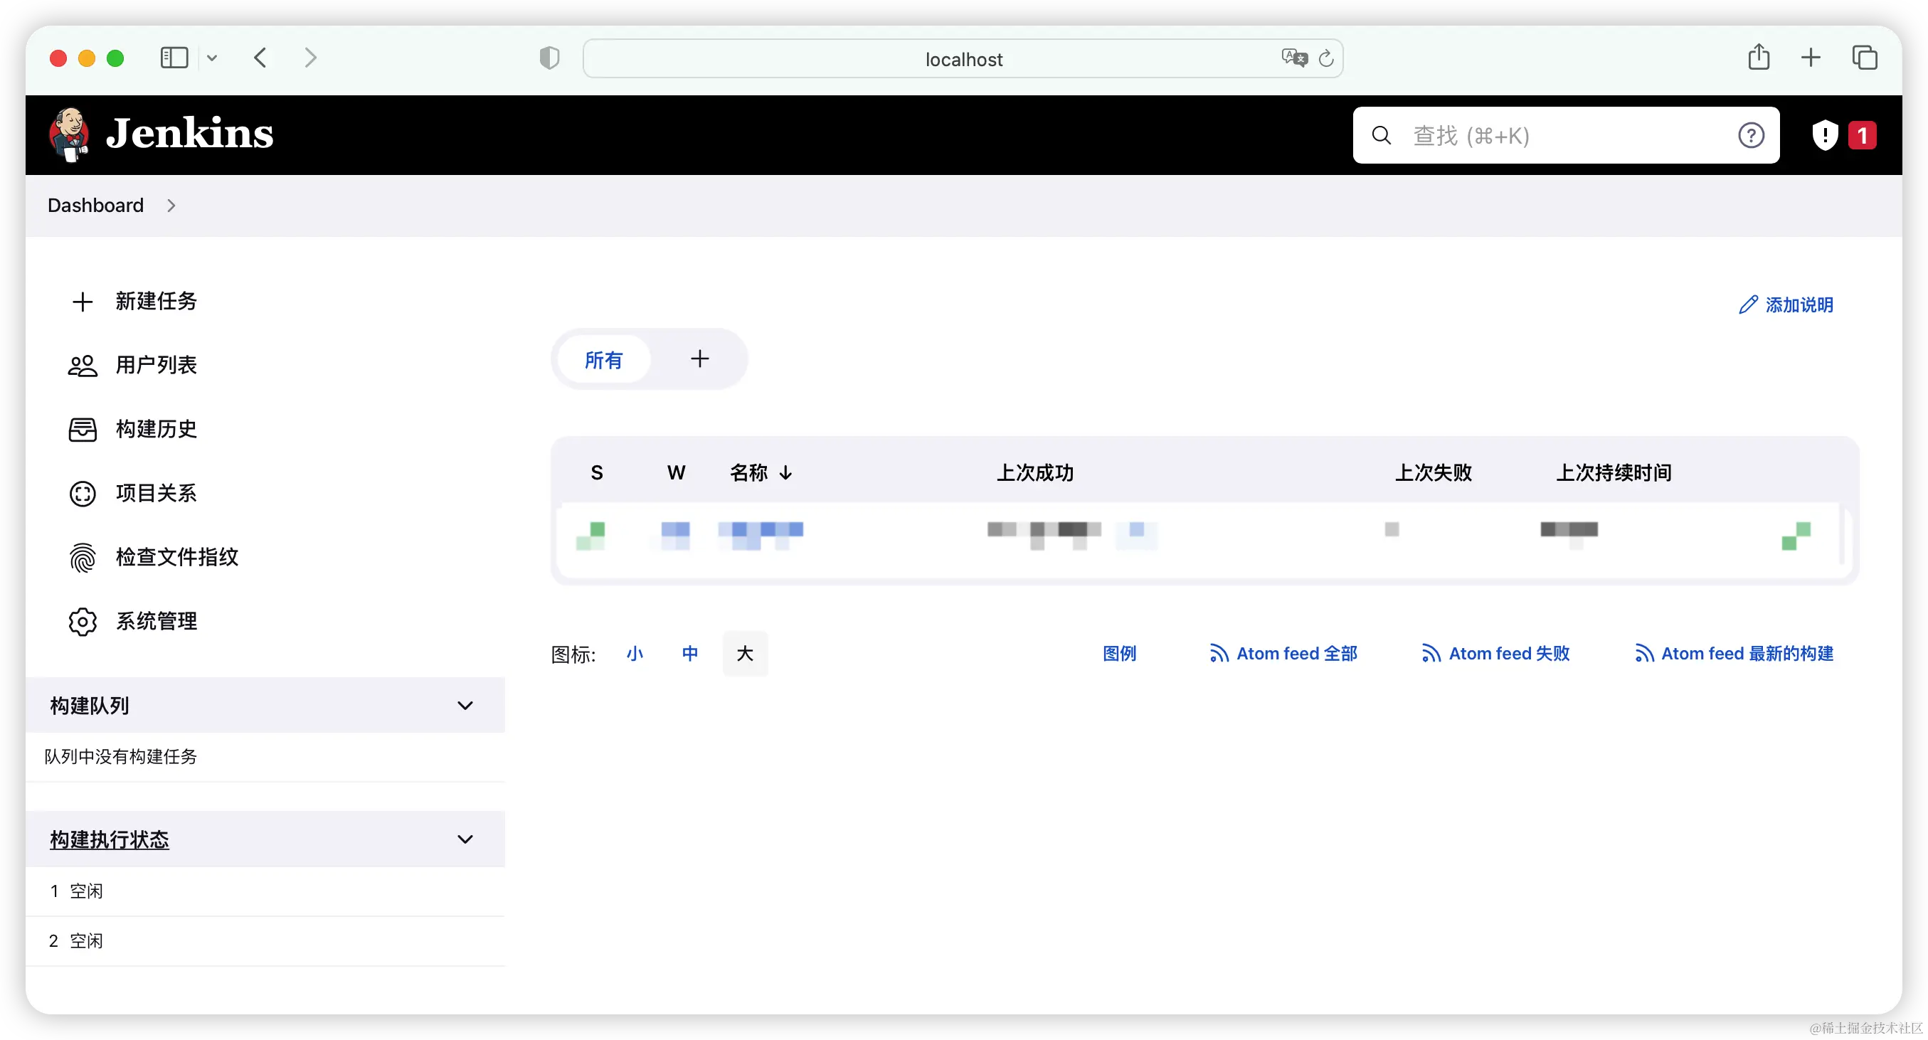Select the 大 icon size option
Image resolution: width=1928 pixels, height=1040 pixels.
click(745, 654)
